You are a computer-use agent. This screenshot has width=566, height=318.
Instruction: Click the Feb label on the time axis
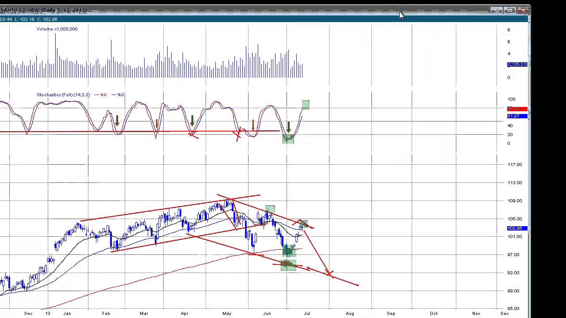tap(106, 314)
